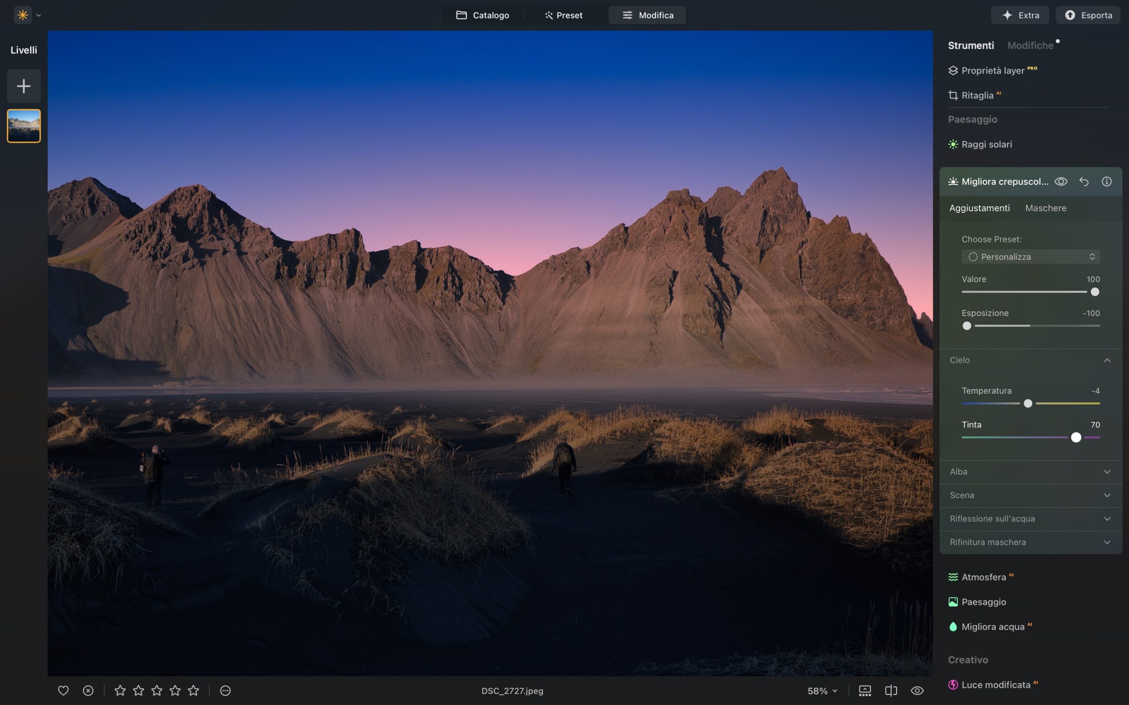Screen dimensions: 1129x705
Task: Adjust the Tinta slider handle
Action: [x=1075, y=438]
